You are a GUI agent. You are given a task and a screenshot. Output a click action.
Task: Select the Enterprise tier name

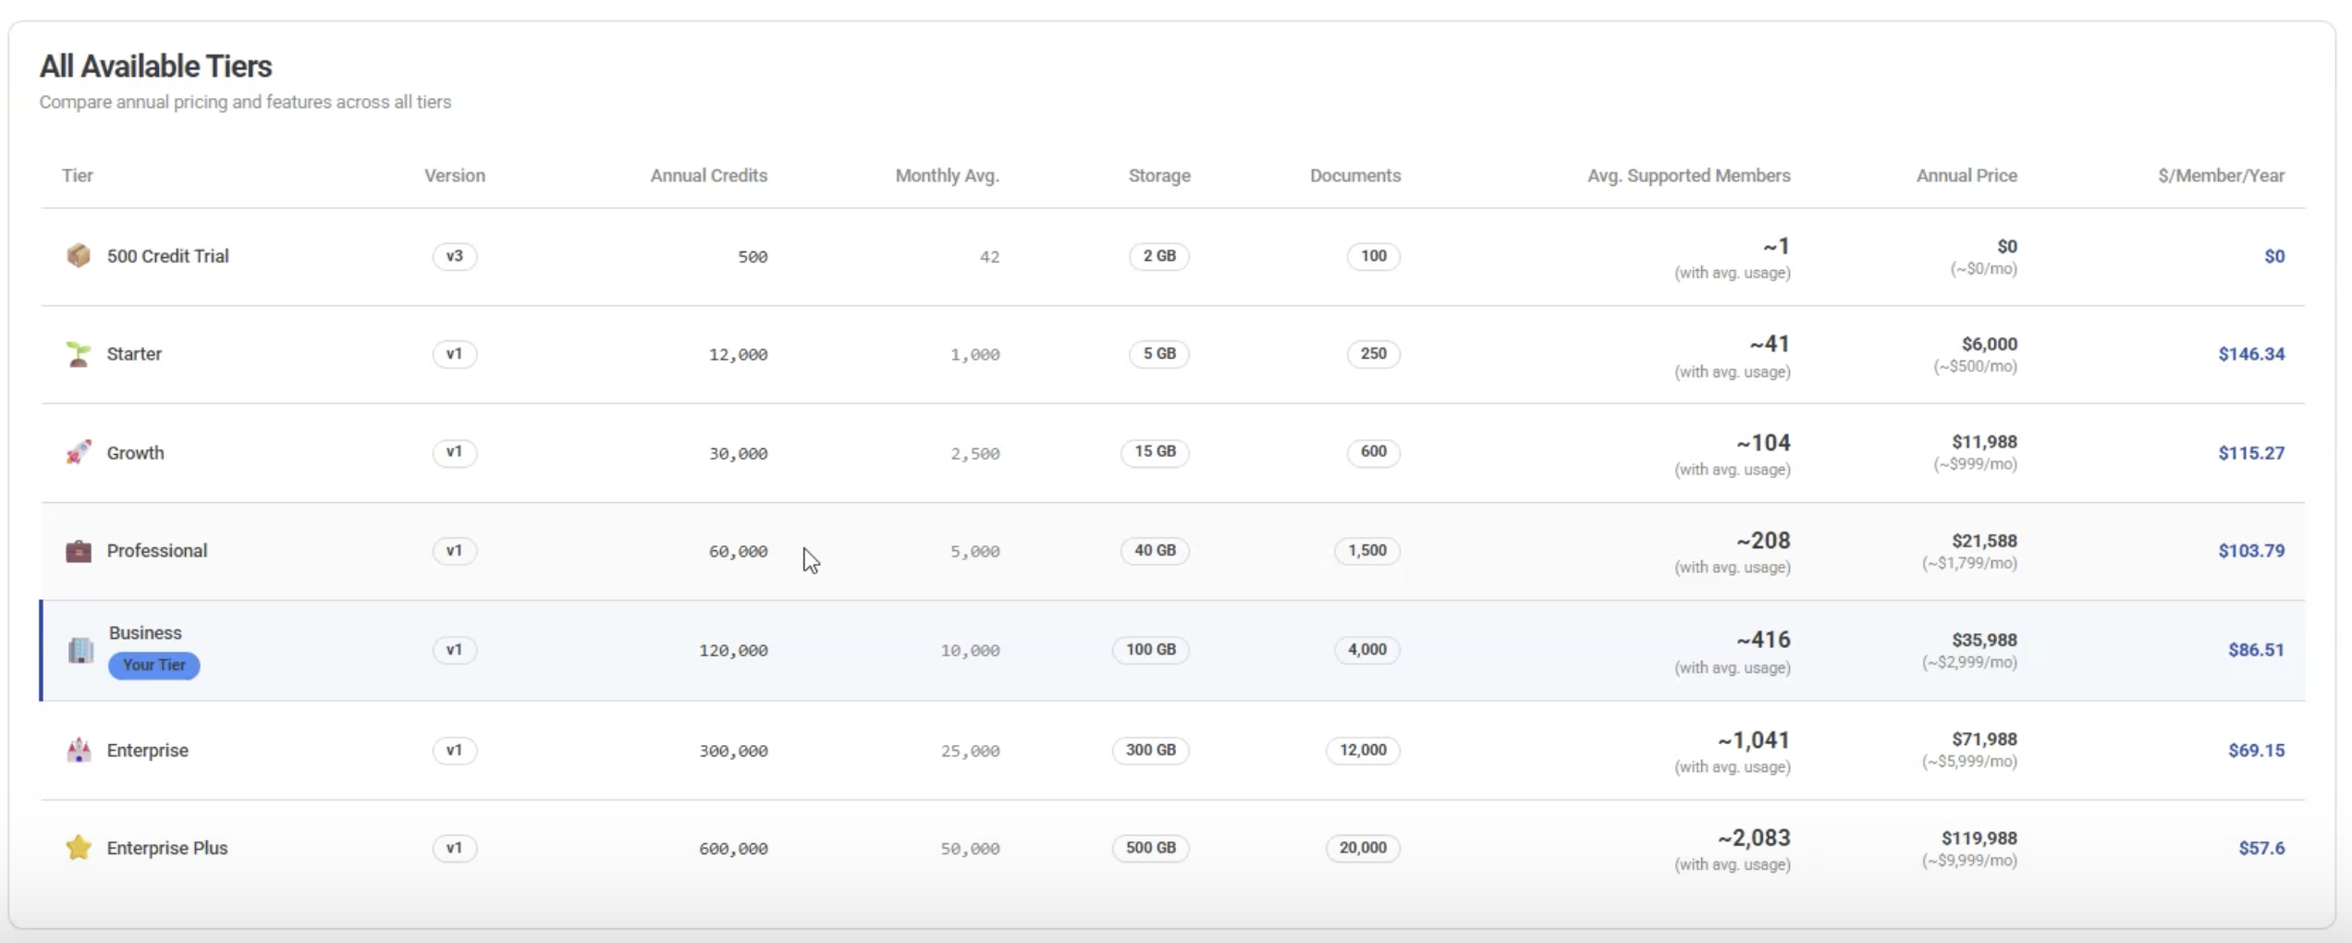click(x=148, y=750)
